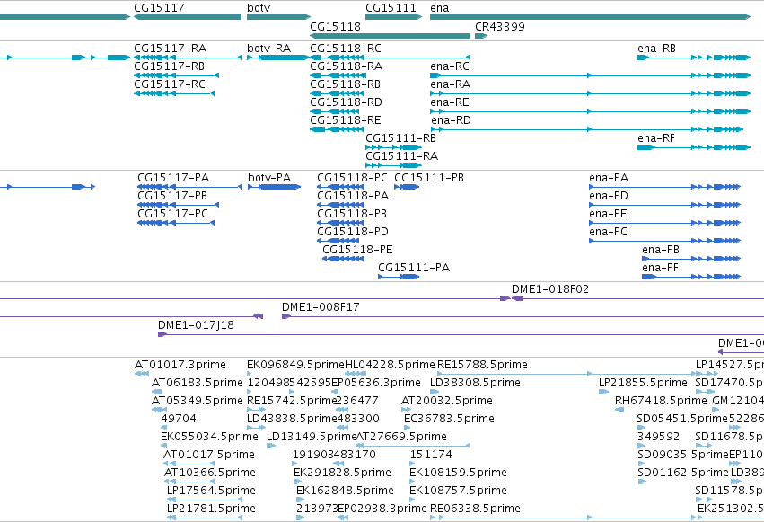Click the CG15117-PB protein label
Screen dimensions: 764x522
[x=172, y=196]
